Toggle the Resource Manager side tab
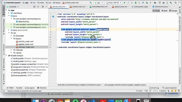The height and width of the screenshot is (102, 182). 4,26
